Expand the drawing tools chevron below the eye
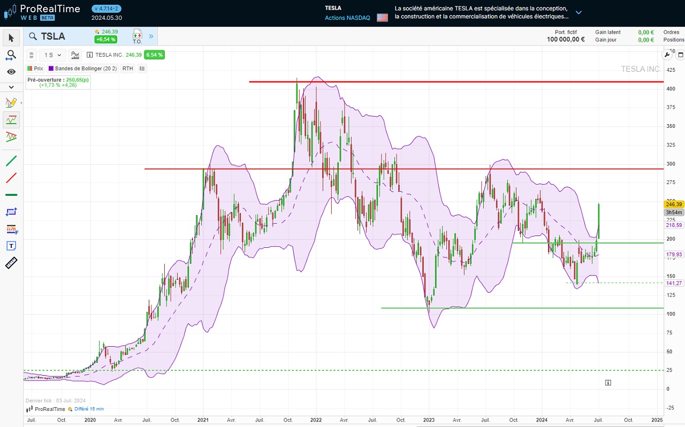Screen dimensions: 685x427 [11, 86]
